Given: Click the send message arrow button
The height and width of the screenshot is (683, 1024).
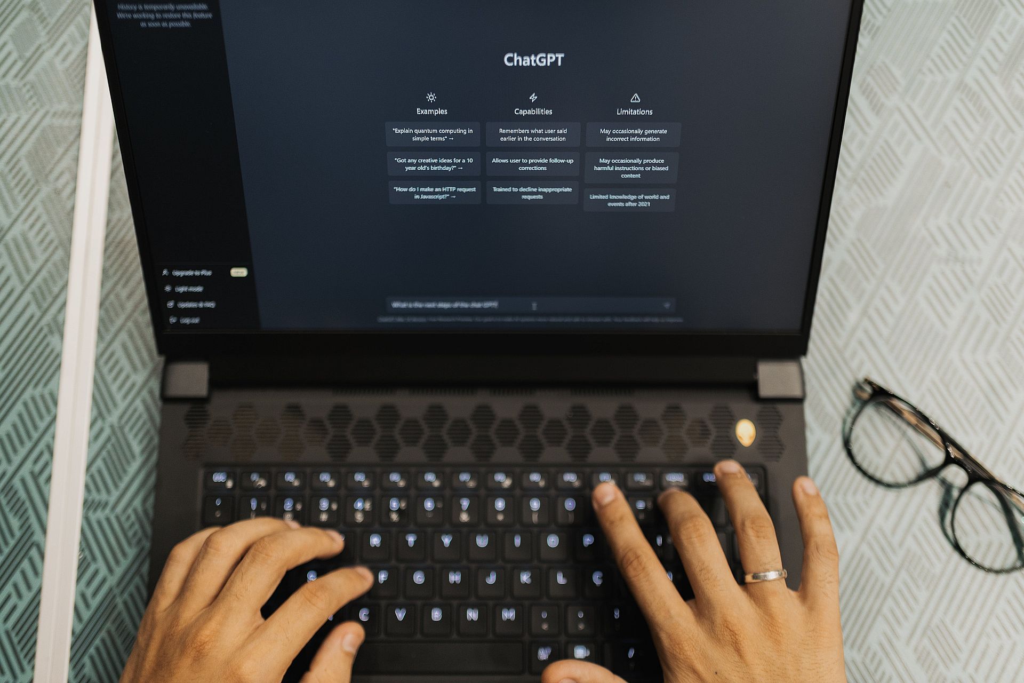Looking at the screenshot, I should click(x=667, y=305).
